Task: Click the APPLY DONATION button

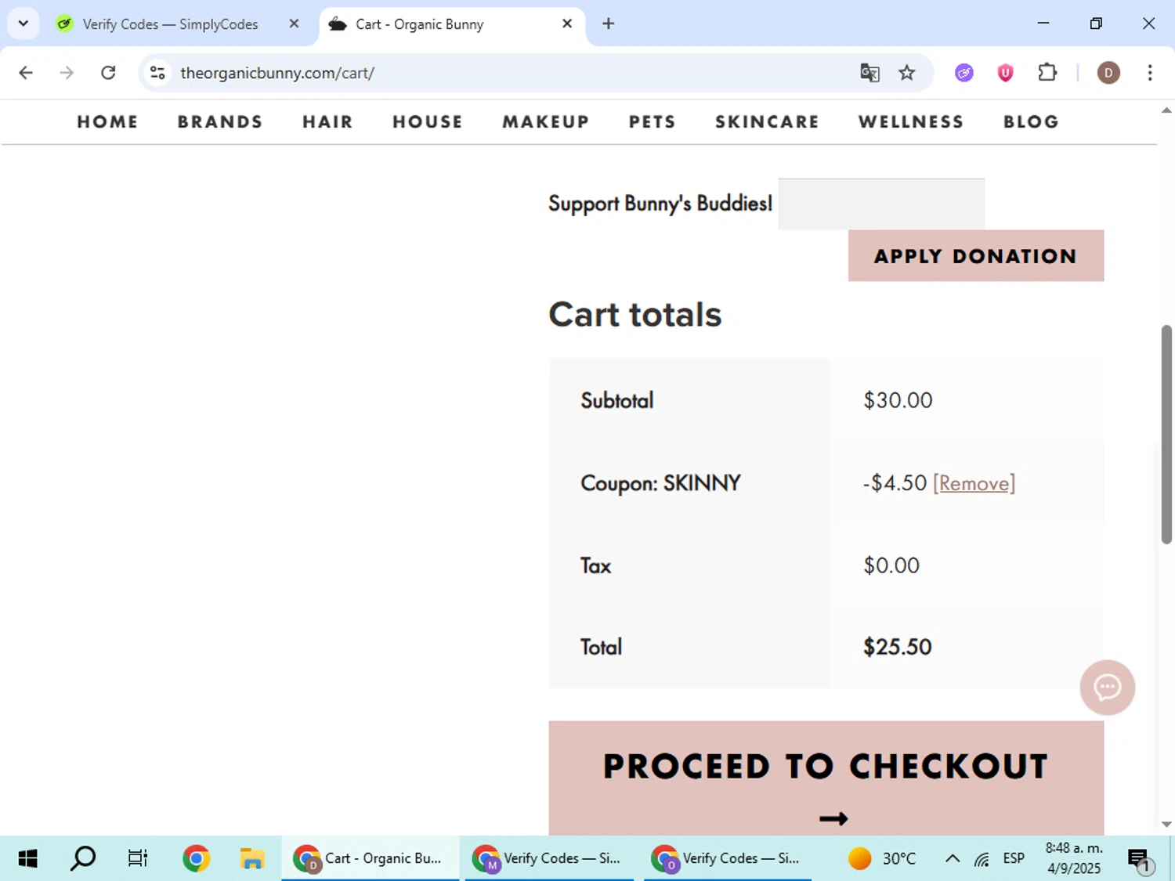Action: coord(975,256)
